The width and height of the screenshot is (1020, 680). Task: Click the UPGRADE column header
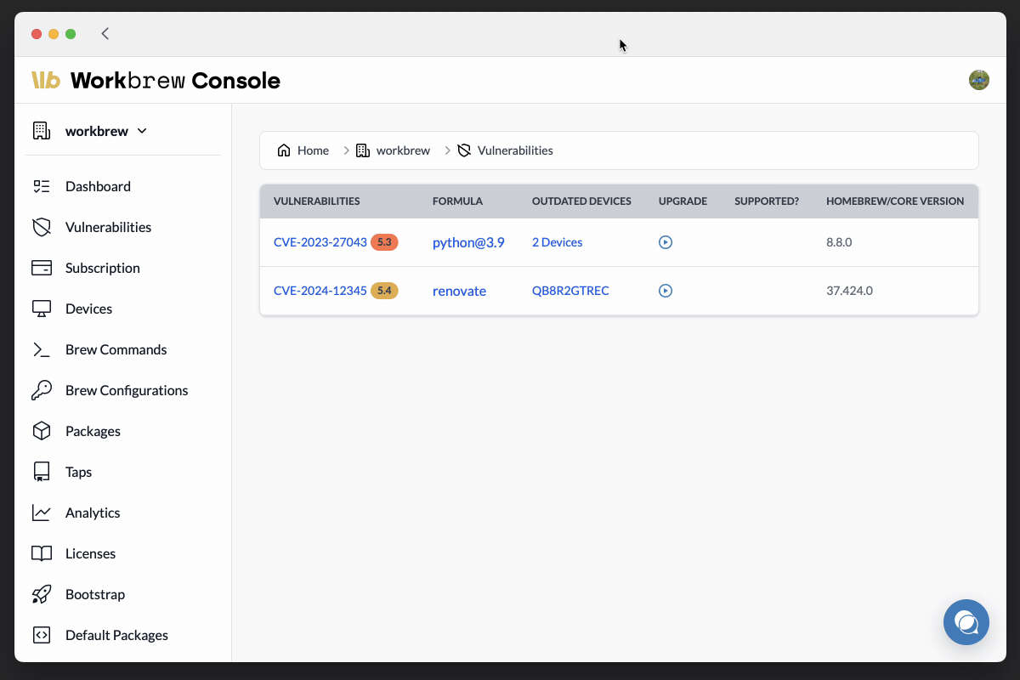pos(683,201)
